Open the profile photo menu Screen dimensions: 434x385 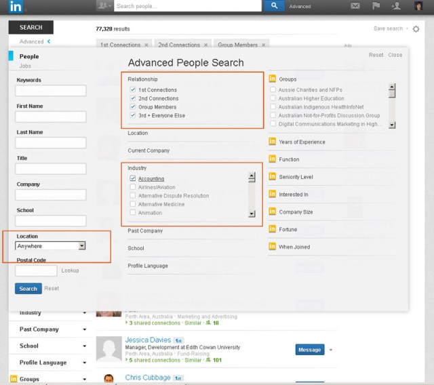(418, 5)
